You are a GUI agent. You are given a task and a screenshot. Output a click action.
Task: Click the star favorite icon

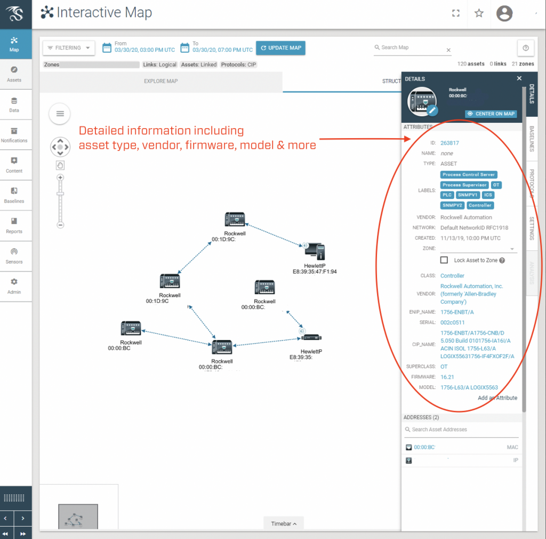pos(479,13)
